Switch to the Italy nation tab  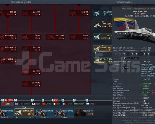[57, 104]
